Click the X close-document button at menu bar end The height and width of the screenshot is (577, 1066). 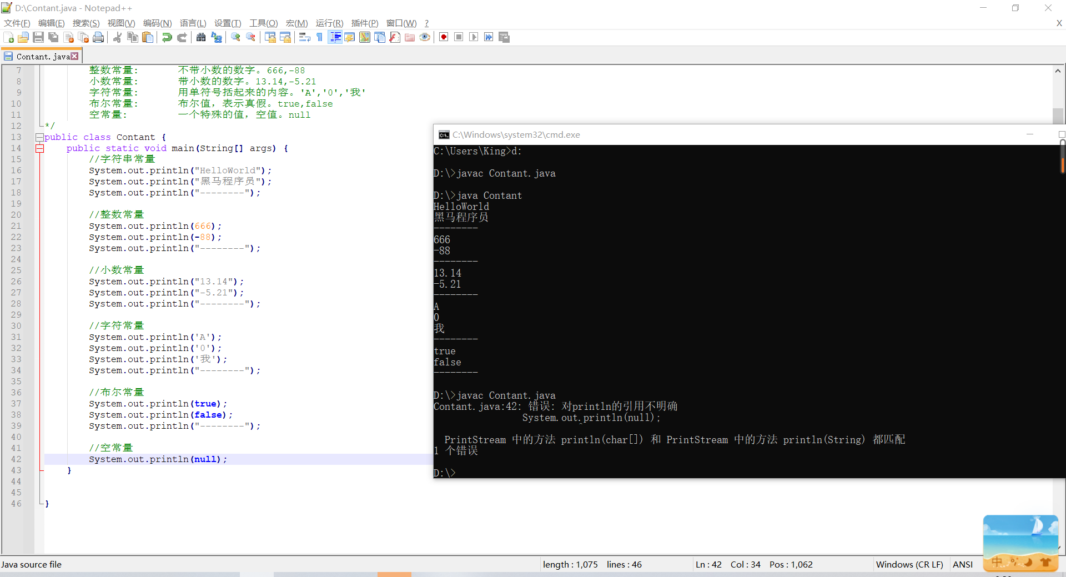1059,23
